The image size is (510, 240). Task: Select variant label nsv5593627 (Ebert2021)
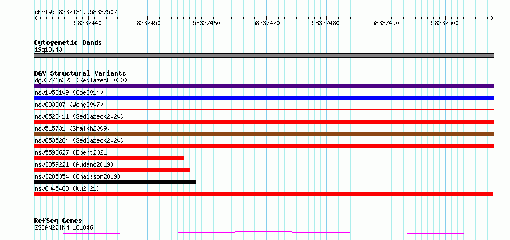[72, 152]
